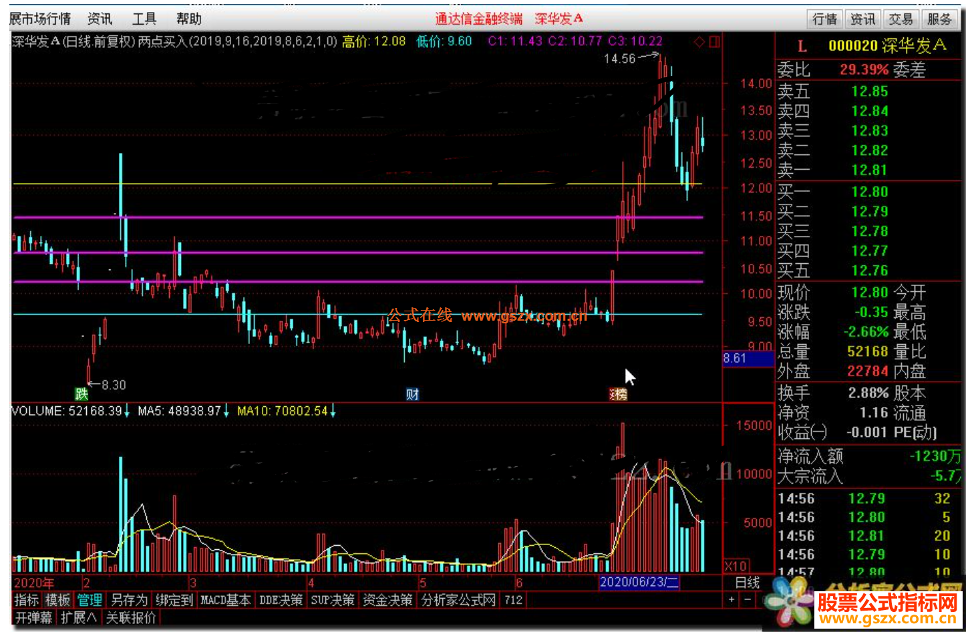Click the 两点买入 indicator title text
The width and height of the screenshot is (966, 632).
pyautogui.click(x=162, y=41)
